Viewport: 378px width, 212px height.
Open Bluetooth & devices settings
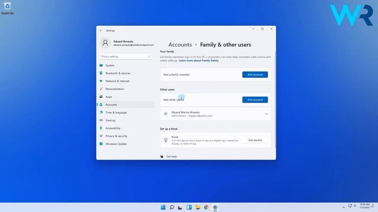point(118,73)
